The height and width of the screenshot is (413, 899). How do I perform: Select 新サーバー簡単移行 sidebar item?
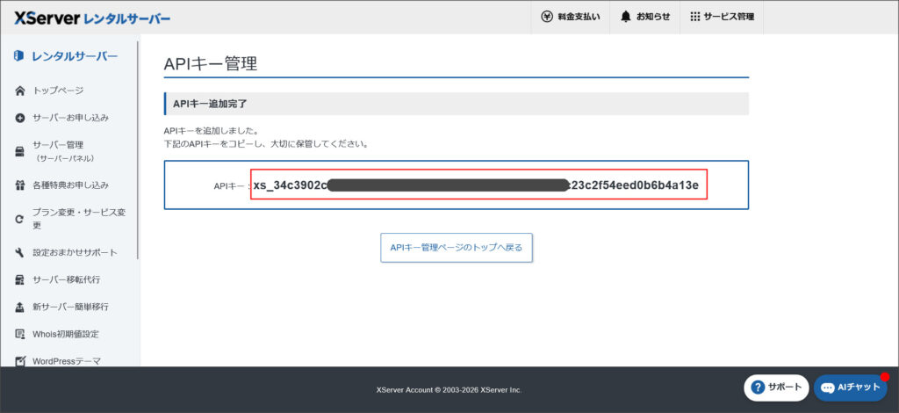tap(69, 307)
